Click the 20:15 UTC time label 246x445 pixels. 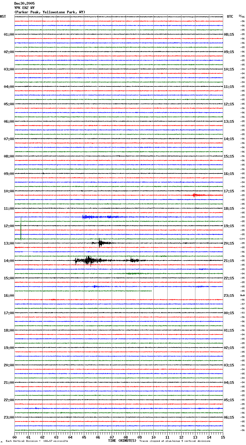(229, 243)
